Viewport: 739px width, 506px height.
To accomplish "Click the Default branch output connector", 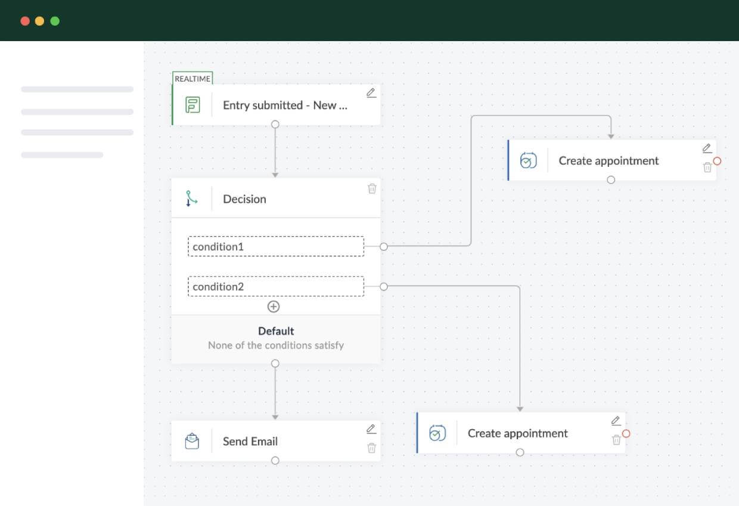I will [x=275, y=364].
